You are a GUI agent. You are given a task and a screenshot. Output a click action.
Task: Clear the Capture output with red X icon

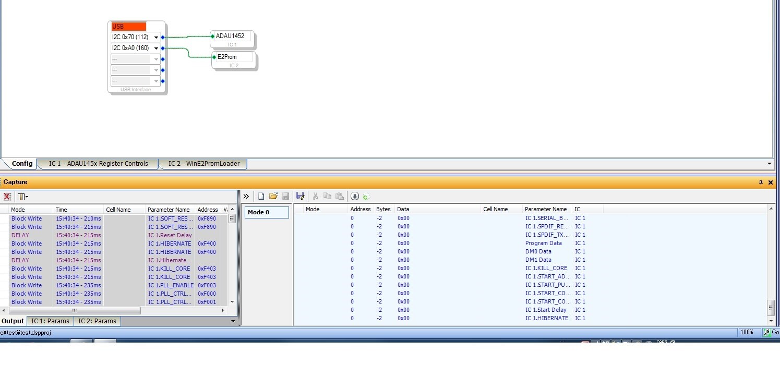point(7,197)
